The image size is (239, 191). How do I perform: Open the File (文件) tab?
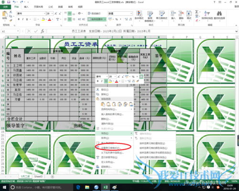pos(5,7)
